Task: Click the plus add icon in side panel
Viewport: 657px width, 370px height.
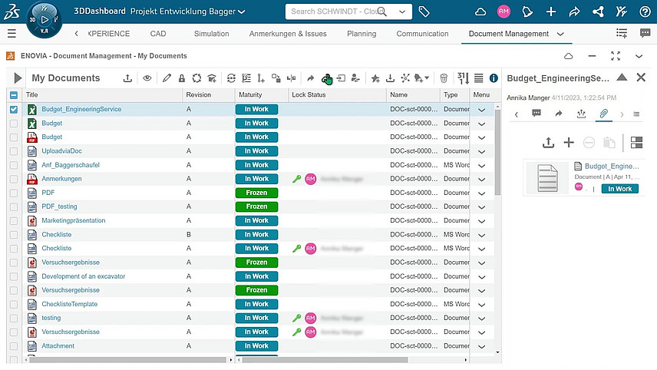Action: click(x=569, y=143)
